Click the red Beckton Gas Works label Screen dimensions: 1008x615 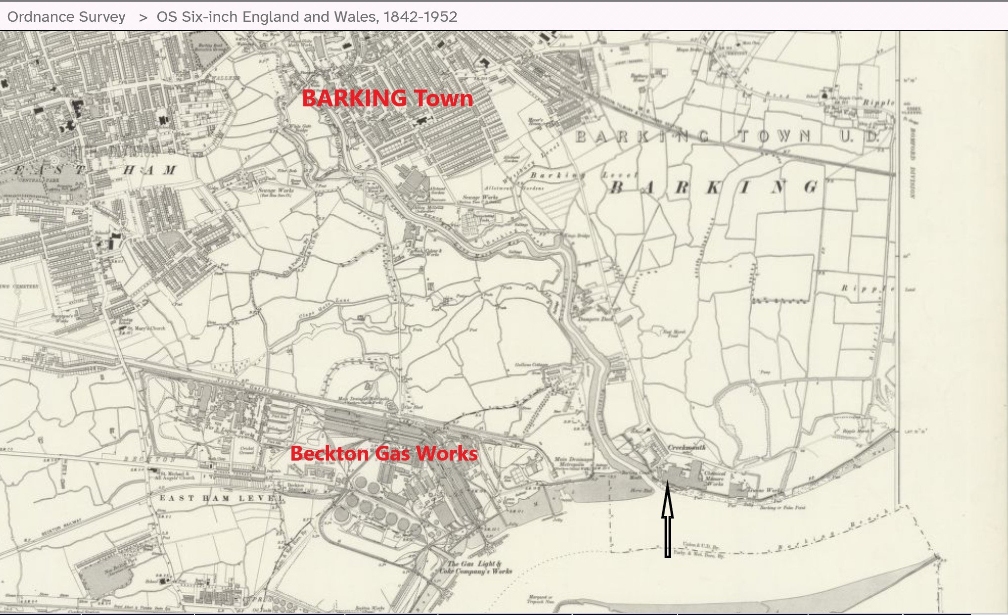point(384,453)
